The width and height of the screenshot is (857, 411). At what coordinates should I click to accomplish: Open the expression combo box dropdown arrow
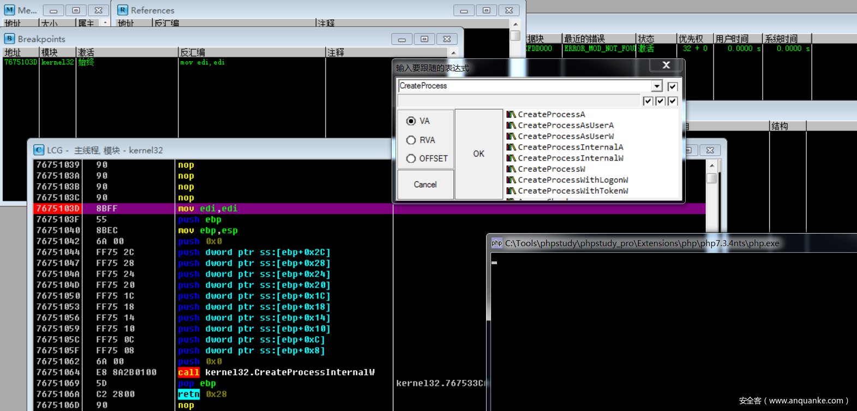click(657, 86)
